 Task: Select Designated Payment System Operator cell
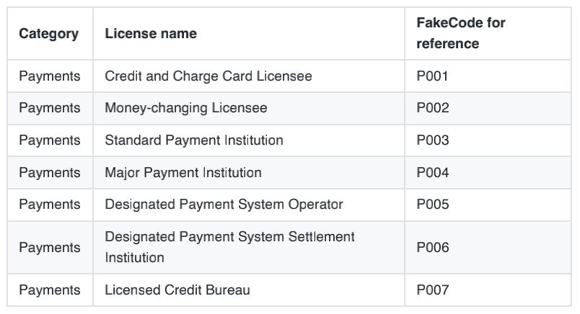pyautogui.click(x=224, y=205)
